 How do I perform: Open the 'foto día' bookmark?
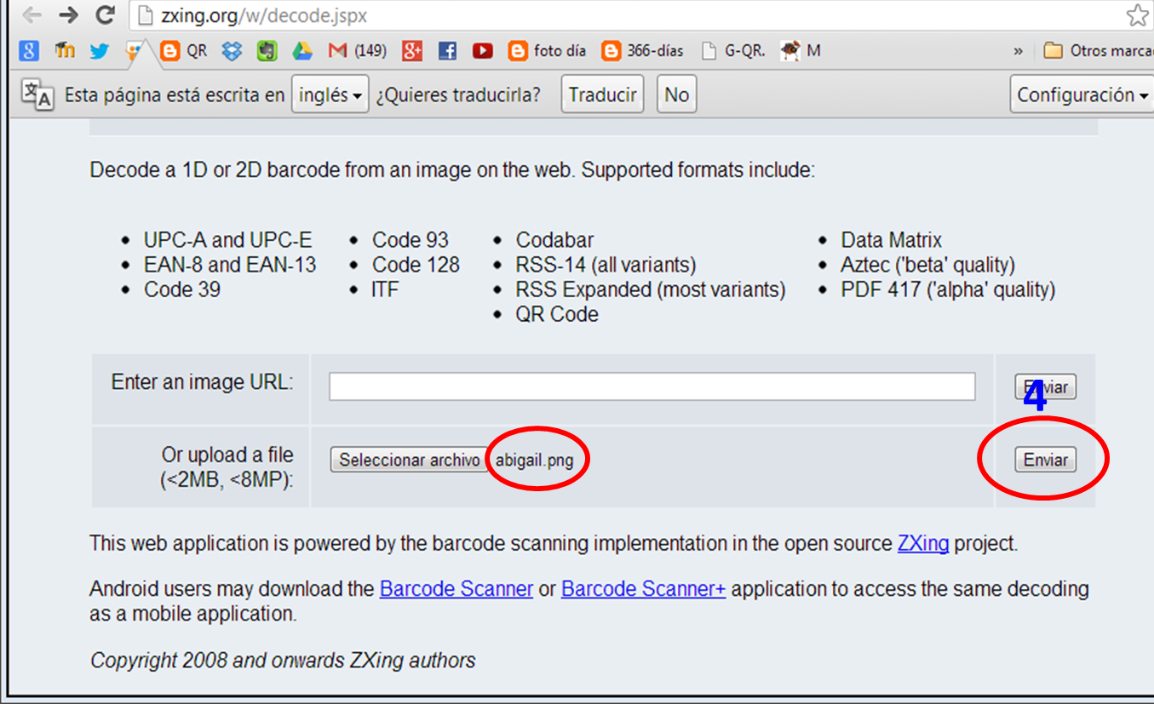[548, 51]
